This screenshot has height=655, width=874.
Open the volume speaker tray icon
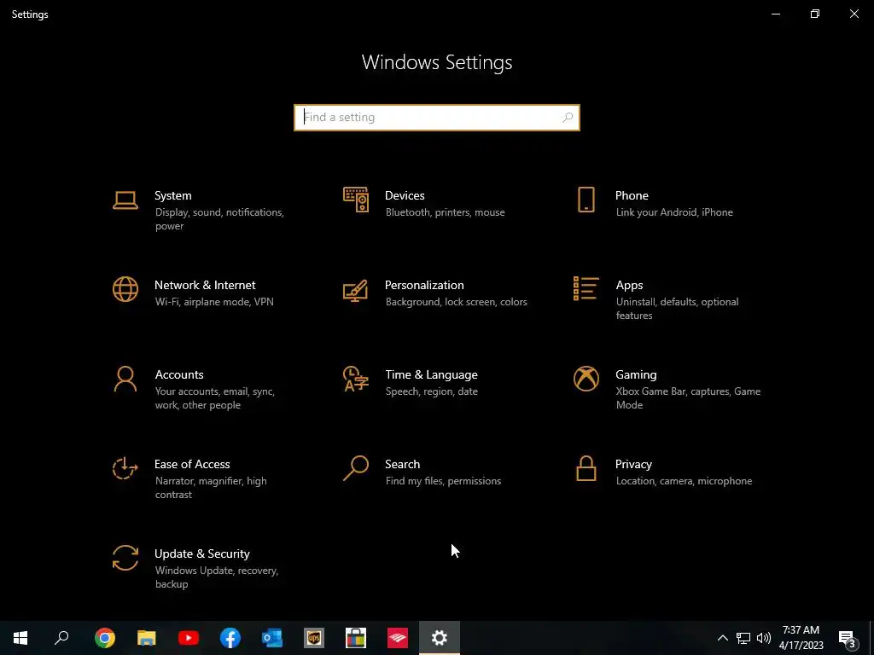click(764, 638)
